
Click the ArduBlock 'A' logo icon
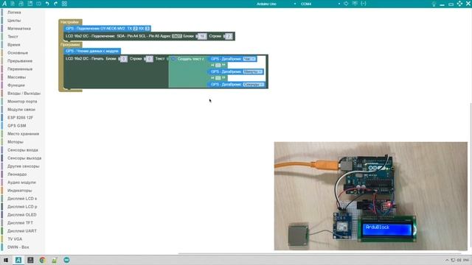pyautogui.click(x=4, y=4)
